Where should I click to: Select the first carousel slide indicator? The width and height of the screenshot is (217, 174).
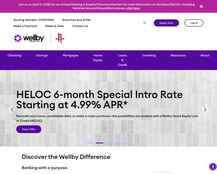click(90, 143)
